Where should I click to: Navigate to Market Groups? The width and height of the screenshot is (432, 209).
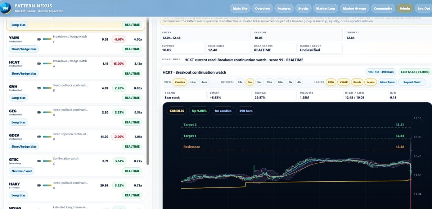coord(355,8)
